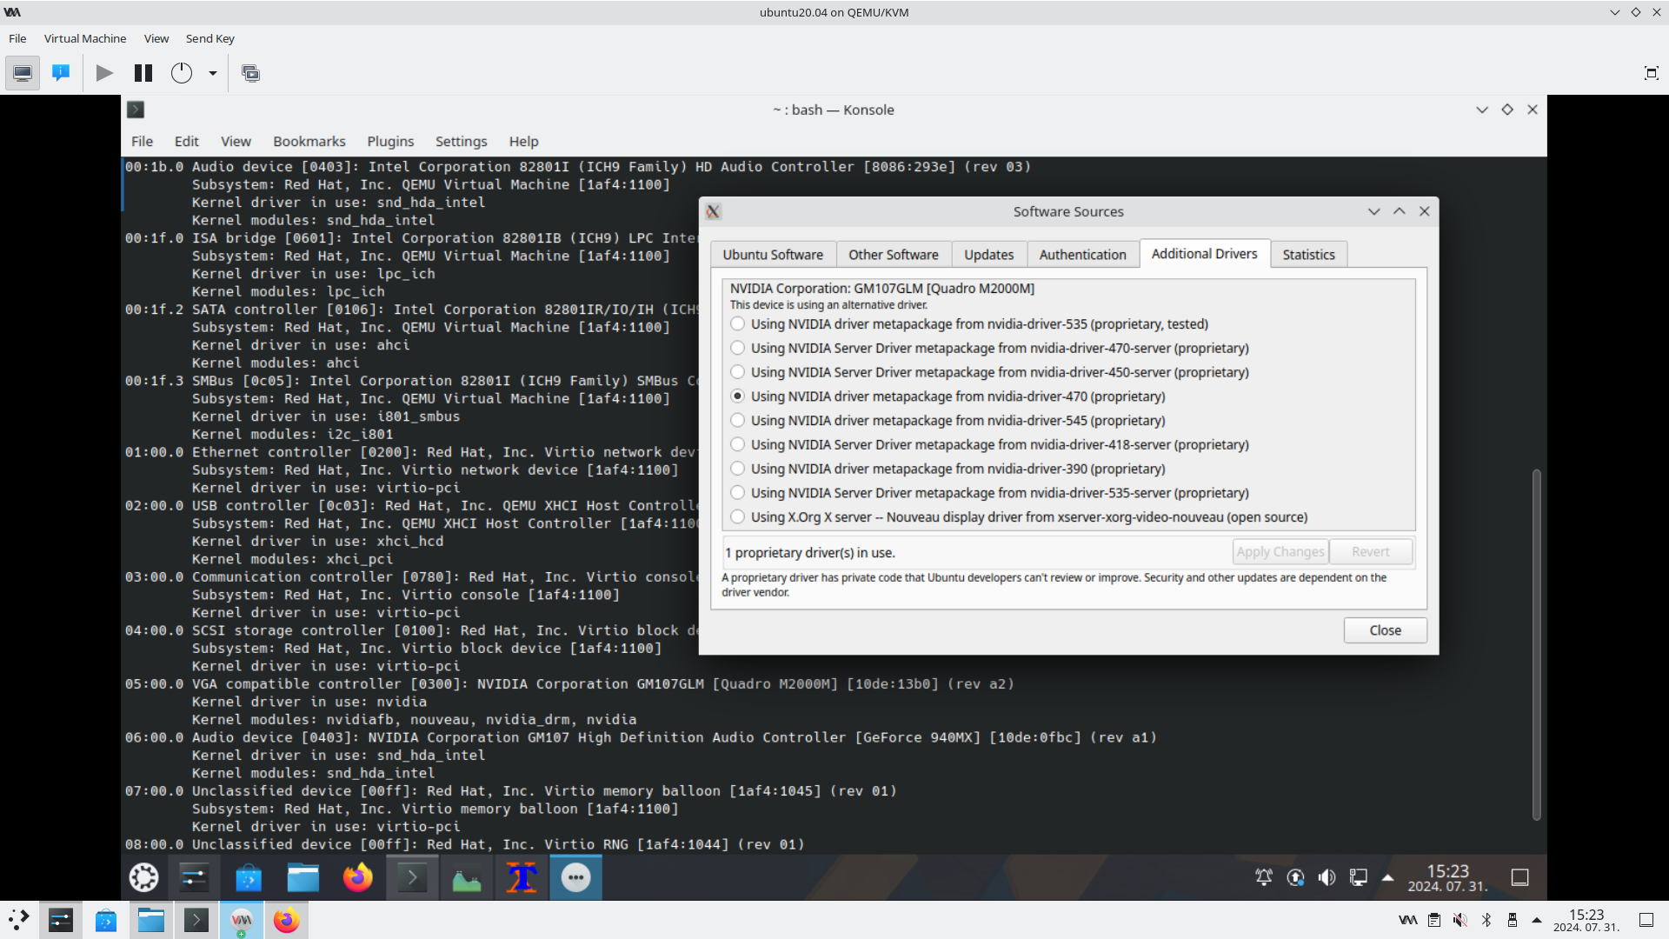The width and height of the screenshot is (1669, 939).
Task: Show desktop button in guest taskbar
Action: click(x=1519, y=877)
